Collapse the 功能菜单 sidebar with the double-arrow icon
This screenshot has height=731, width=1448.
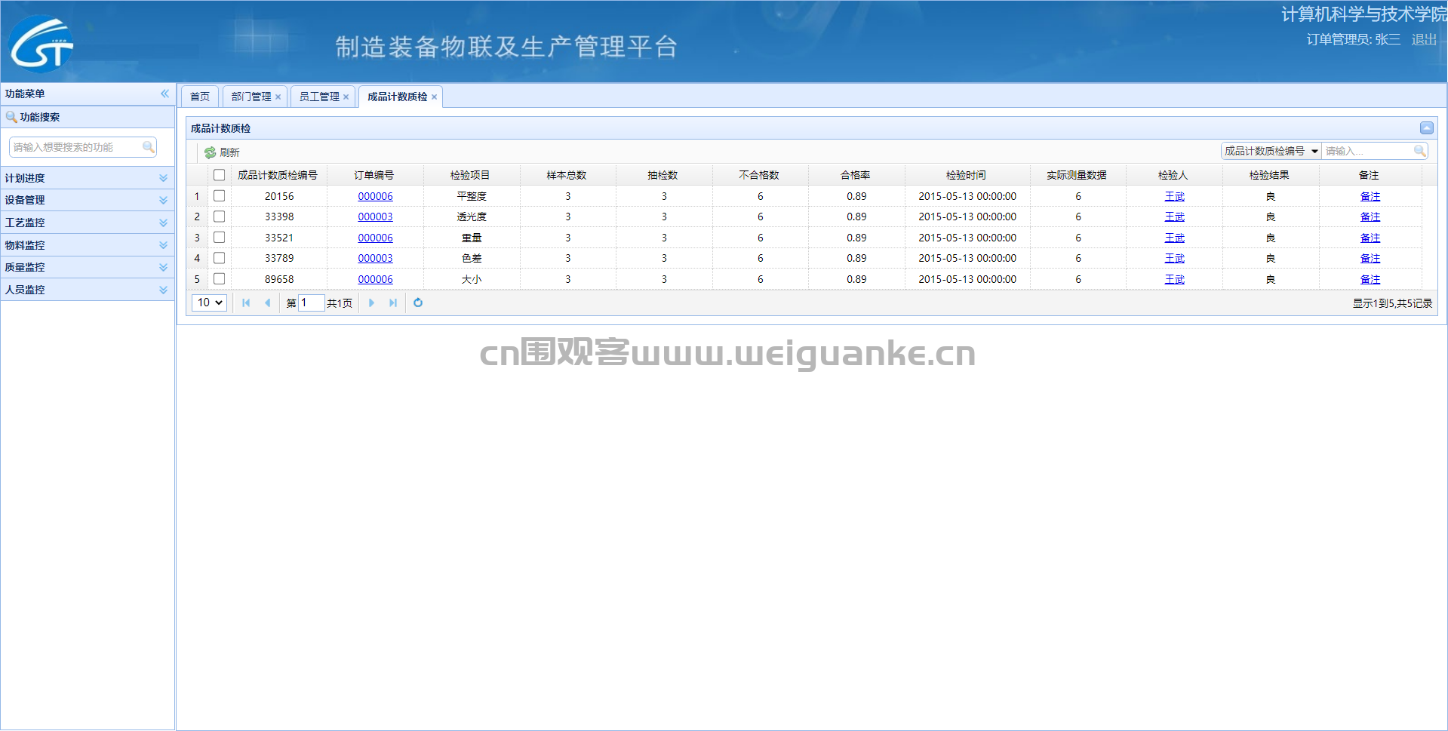(x=164, y=94)
